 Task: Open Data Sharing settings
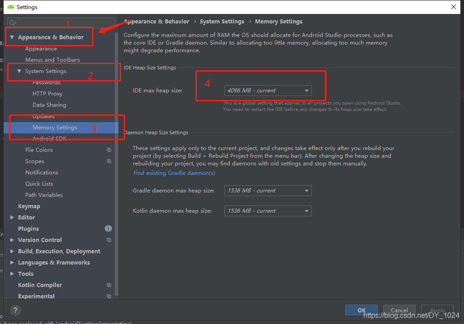point(49,105)
